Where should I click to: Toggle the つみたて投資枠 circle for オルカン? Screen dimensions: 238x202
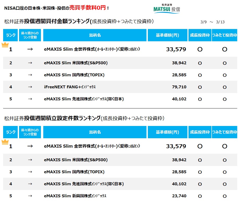224,49
